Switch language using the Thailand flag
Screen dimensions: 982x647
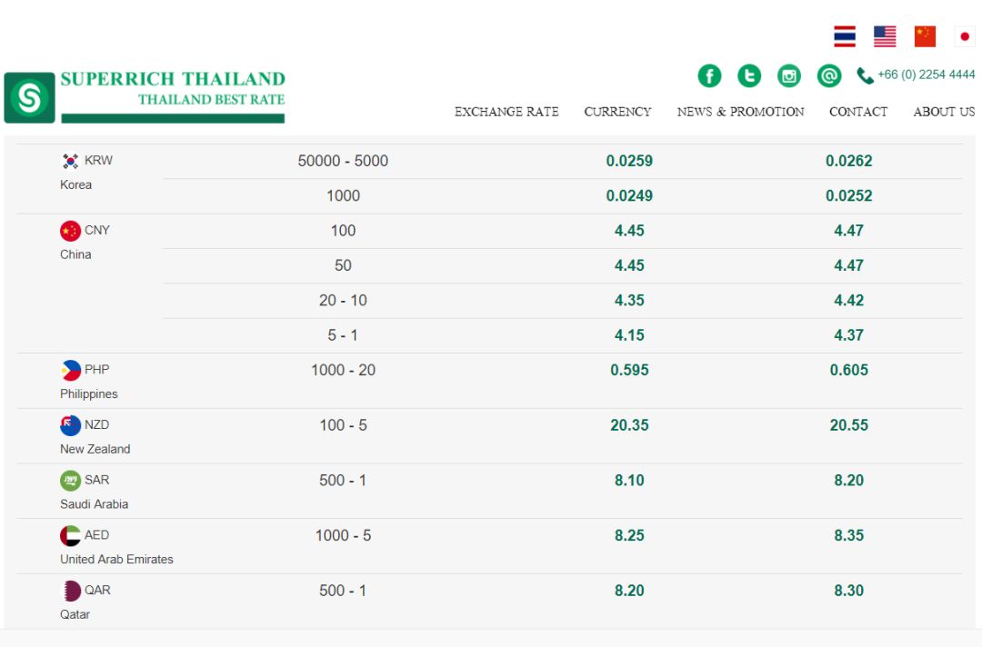pyautogui.click(x=844, y=36)
